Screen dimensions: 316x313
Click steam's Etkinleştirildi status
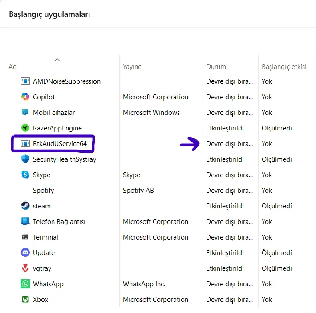point(225,206)
